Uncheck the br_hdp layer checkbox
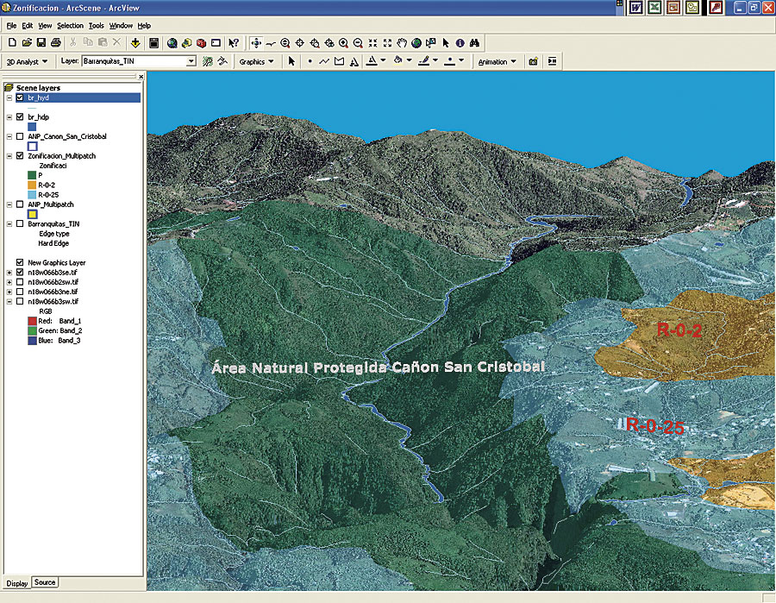This screenshot has width=776, height=603. pos(20,116)
